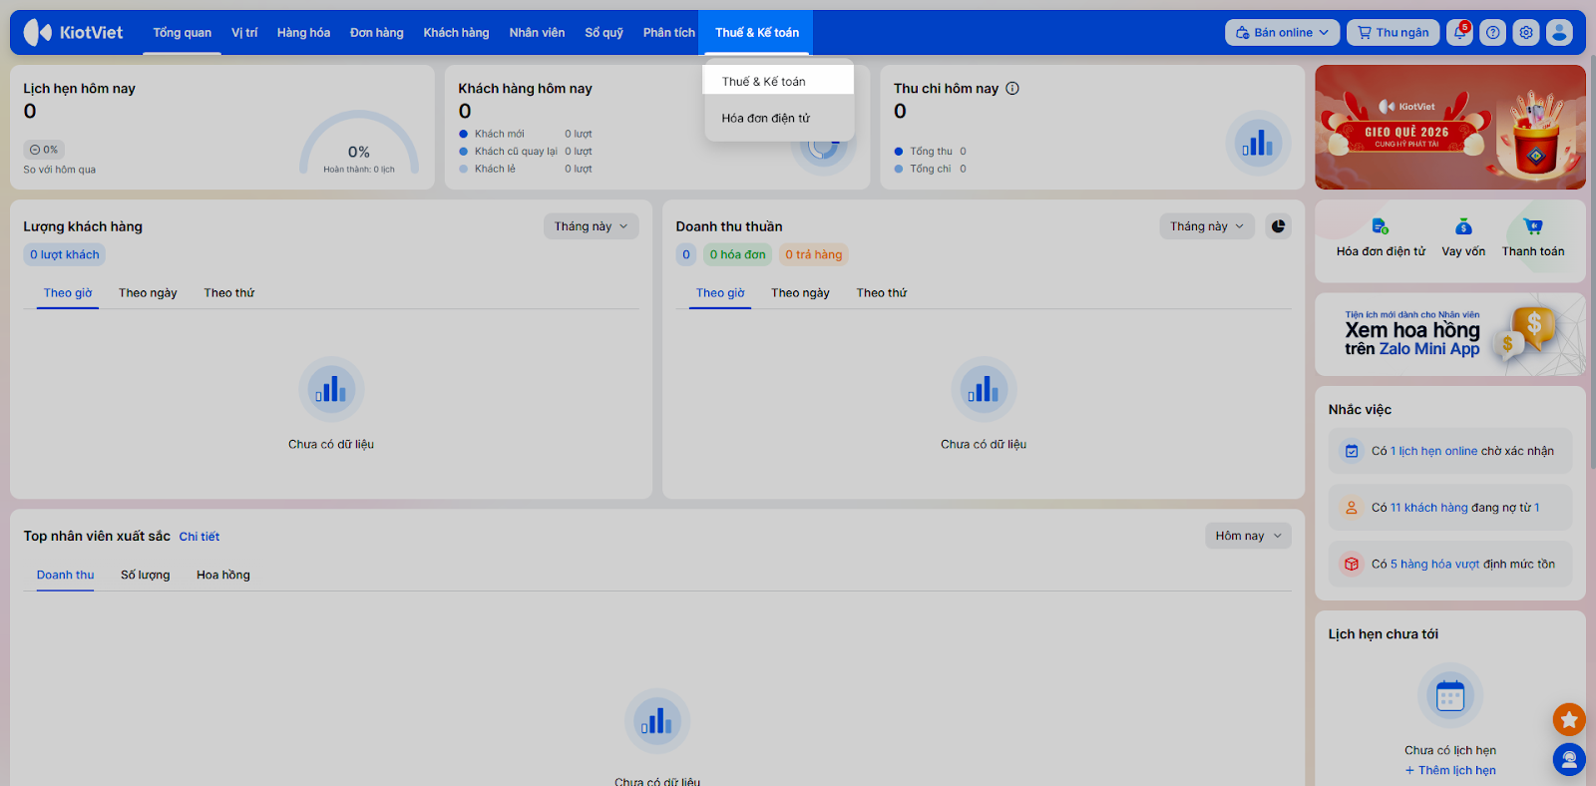Open Tháng này dropdown in Lượng khách hàng

tap(592, 226)
